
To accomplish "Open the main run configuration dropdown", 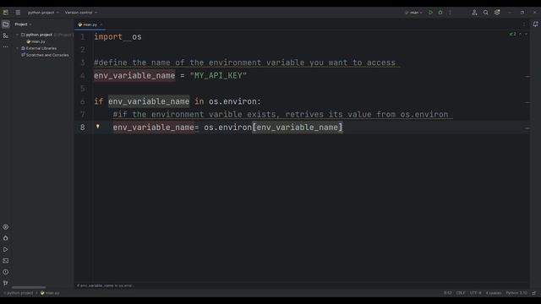I will click(x=413, y=13).
